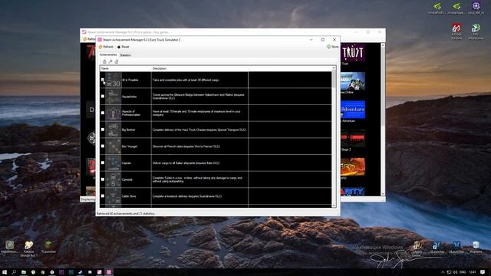491x276 pixels.
Task: Switch to the Statistics tab
Action: click(125, 55)
